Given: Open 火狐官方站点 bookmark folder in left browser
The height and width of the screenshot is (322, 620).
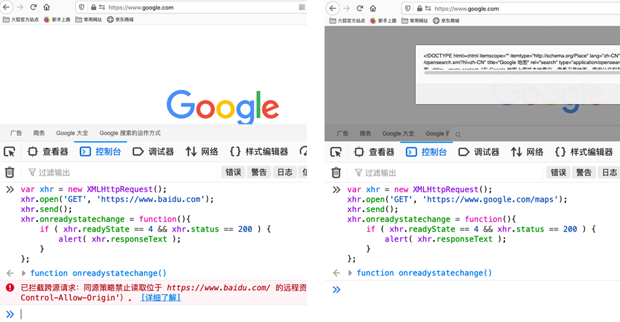Looking at the screenshot, I should point(20,20).
